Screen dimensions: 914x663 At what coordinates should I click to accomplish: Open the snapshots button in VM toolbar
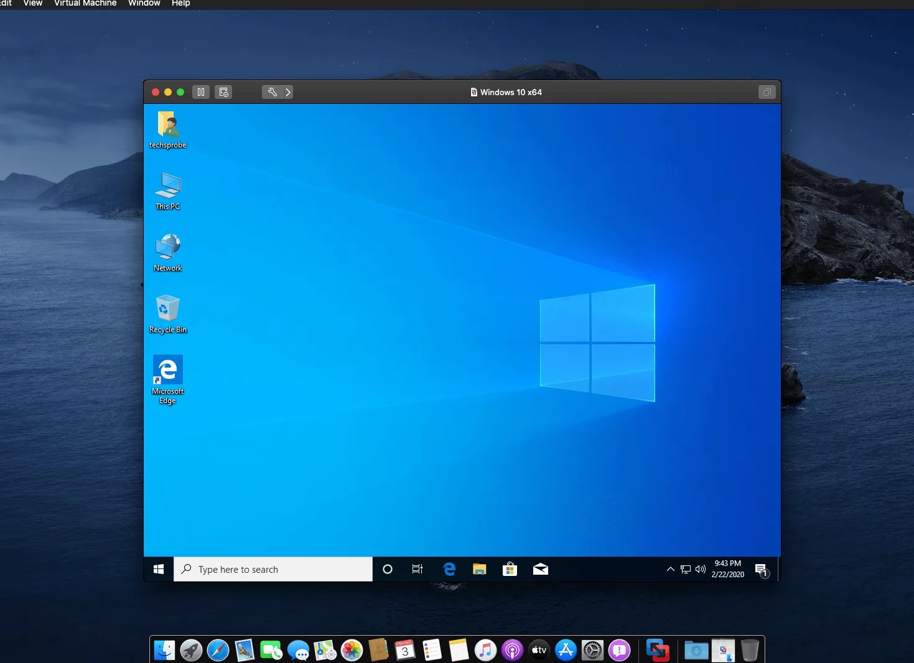(224, 92)
